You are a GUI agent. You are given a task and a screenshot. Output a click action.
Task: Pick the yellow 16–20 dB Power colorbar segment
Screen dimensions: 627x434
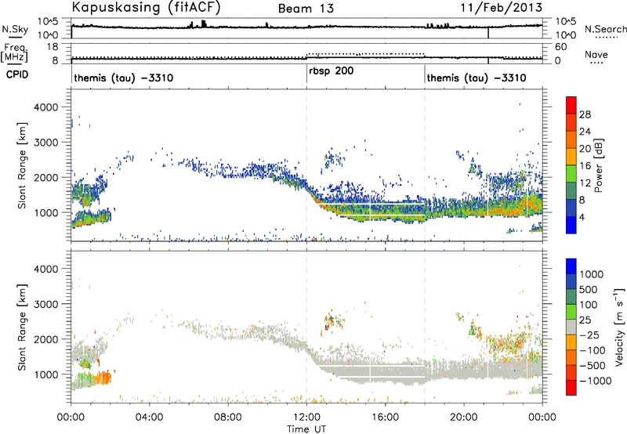(571, 157)
